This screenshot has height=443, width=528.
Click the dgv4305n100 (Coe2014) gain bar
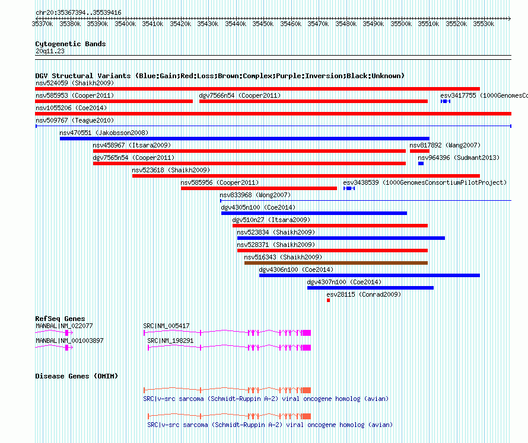tap(314, 213)
